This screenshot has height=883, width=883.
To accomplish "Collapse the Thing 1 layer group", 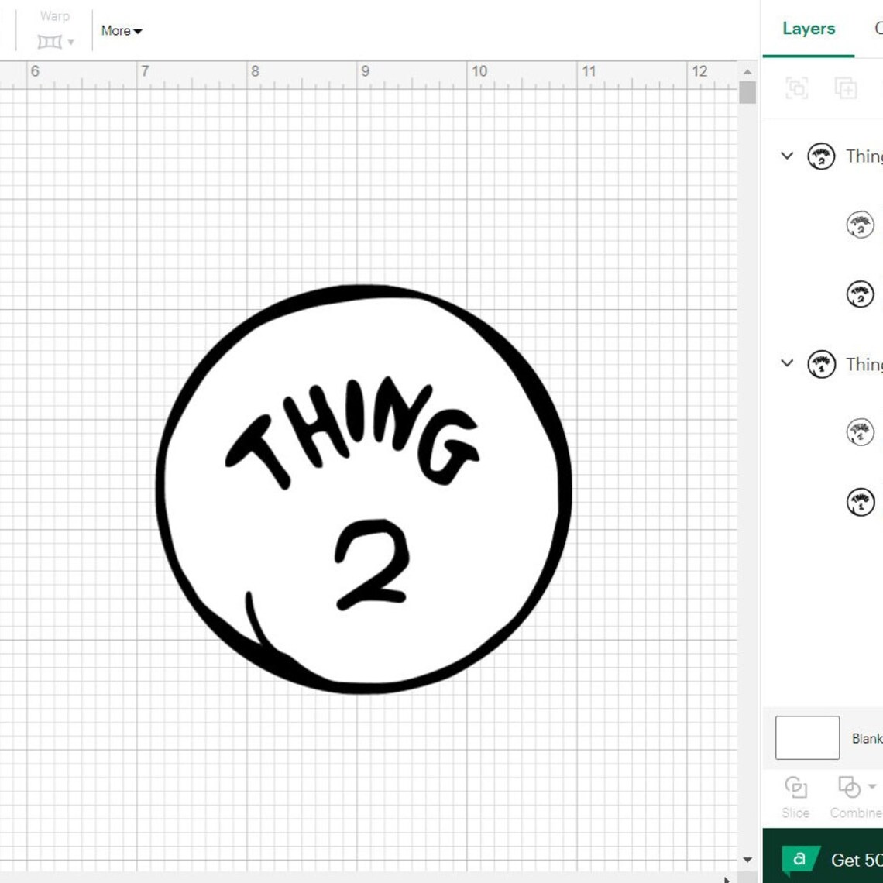I will coord(786,362).
